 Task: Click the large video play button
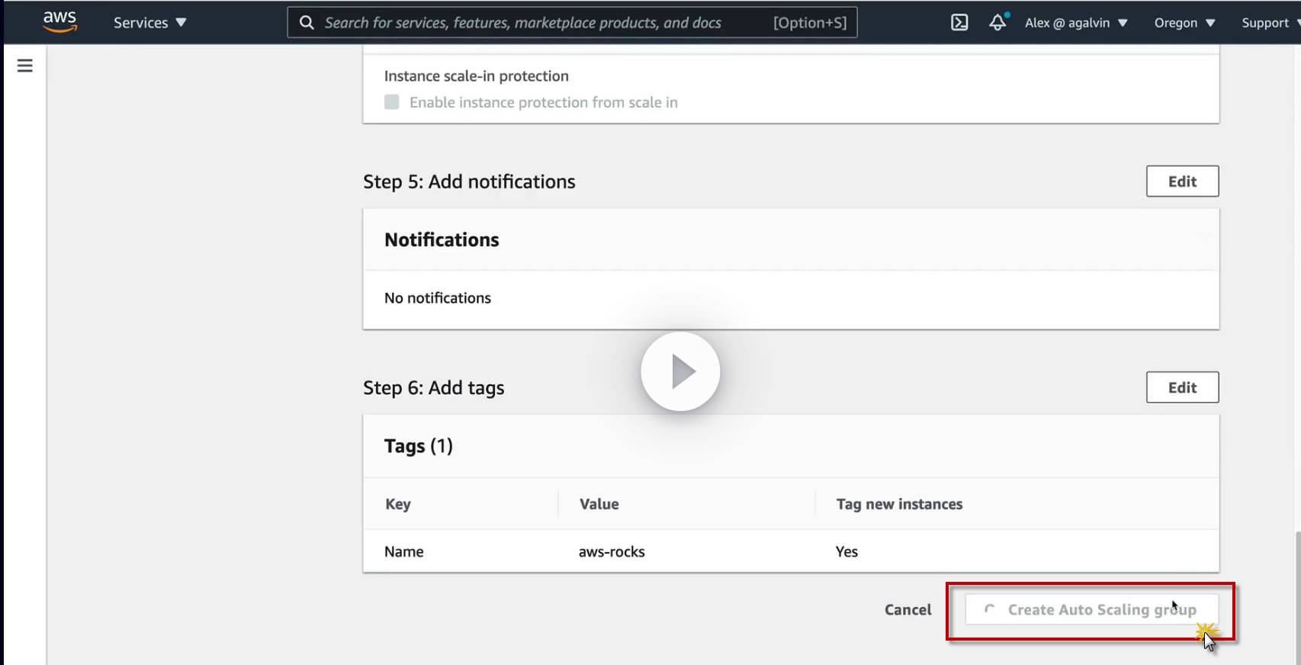click(x=680, y=371)
